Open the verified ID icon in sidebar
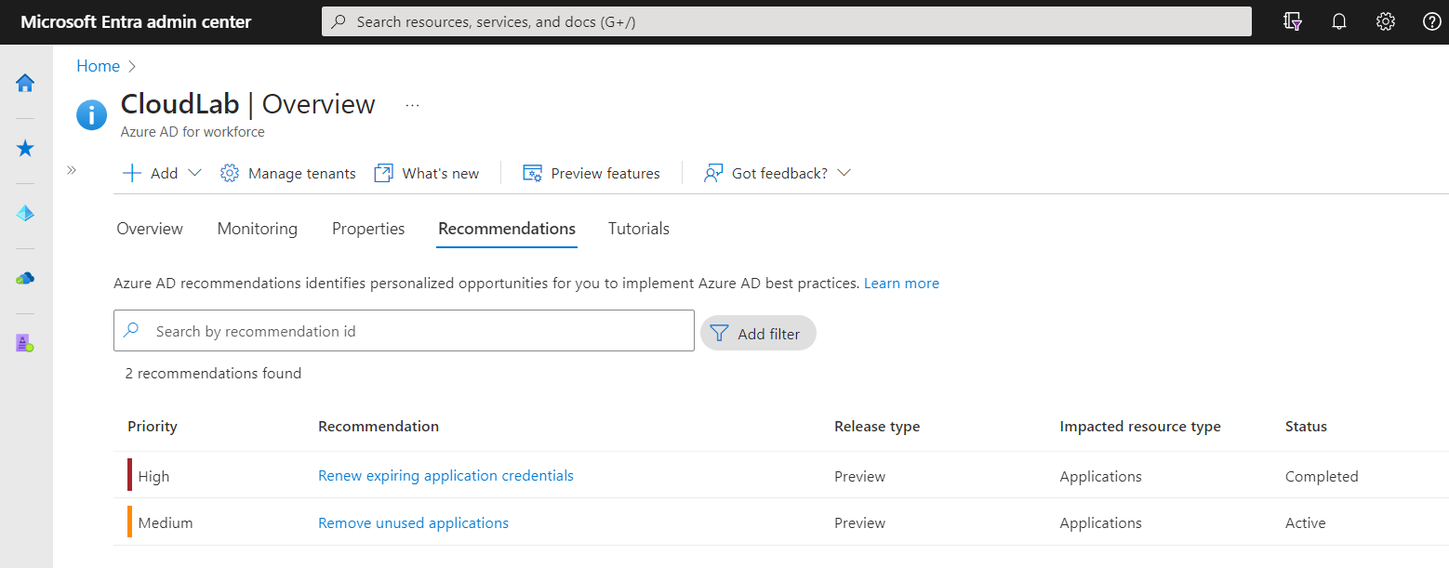The width and height of the screenshot is (1449, 568). pos(25,343)
